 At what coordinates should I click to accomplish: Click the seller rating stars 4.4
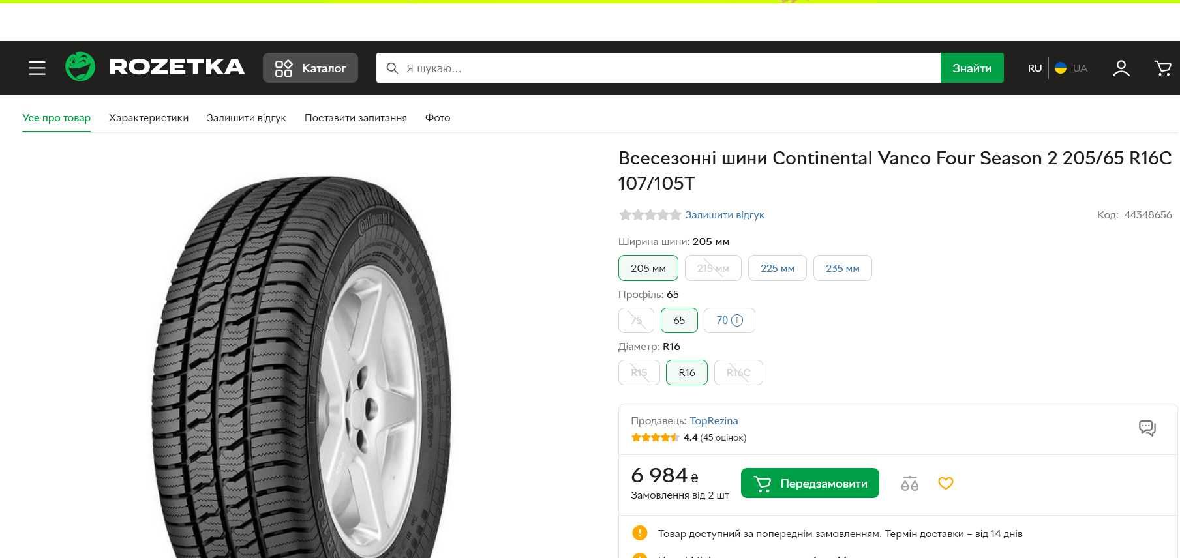(x=655, y=437)
